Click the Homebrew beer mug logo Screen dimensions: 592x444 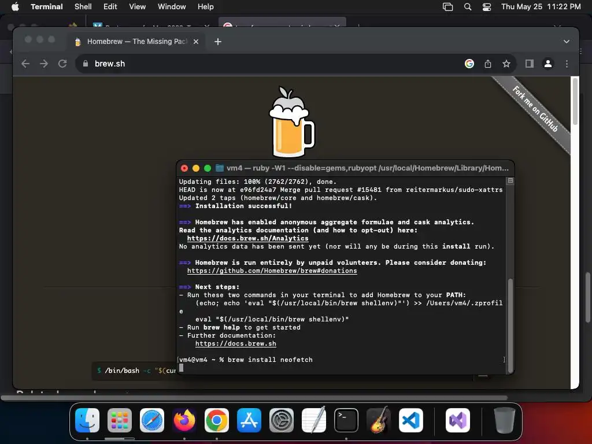point(291,121)
